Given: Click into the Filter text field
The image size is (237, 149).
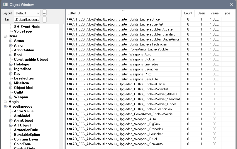Looking at the screenshot, I should coord(27,20).
